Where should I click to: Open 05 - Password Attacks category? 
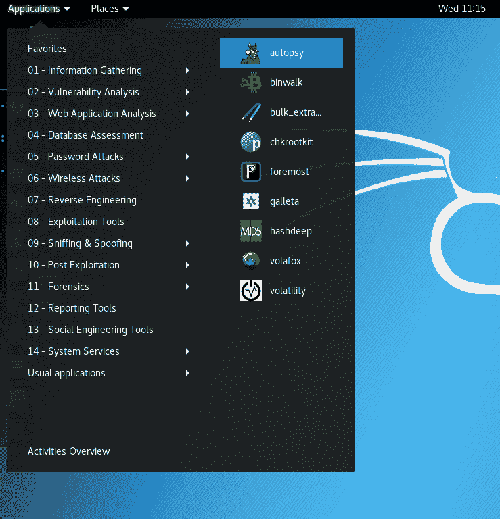(76, 157)
